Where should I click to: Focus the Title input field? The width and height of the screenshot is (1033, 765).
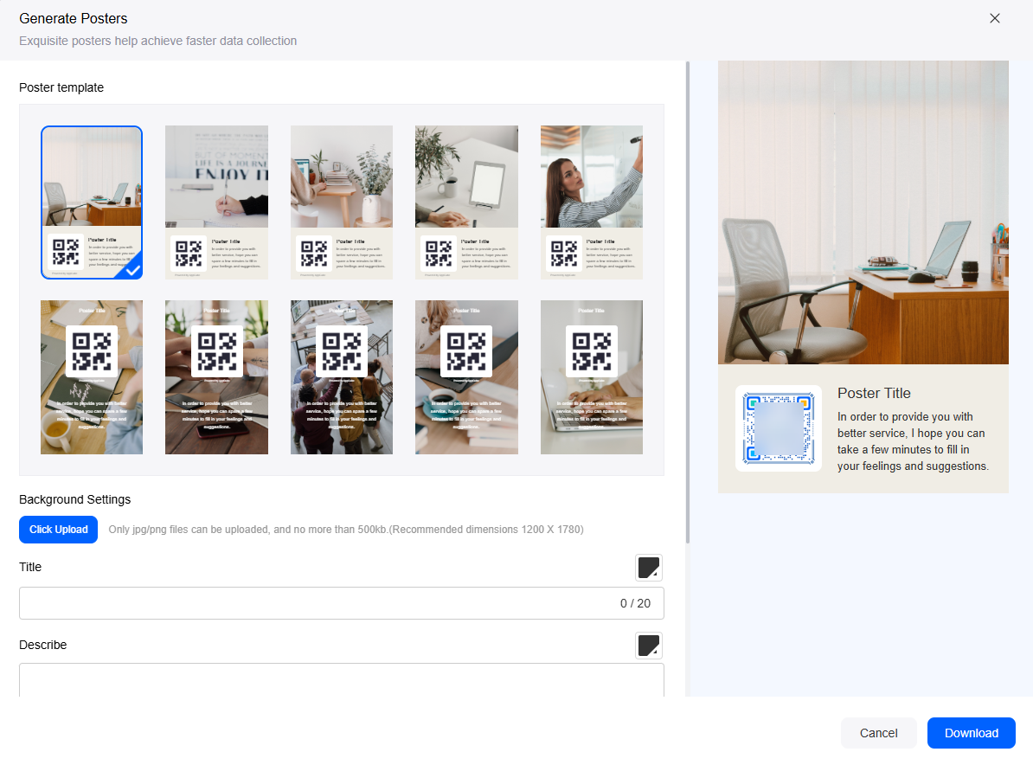click(341, 603)
